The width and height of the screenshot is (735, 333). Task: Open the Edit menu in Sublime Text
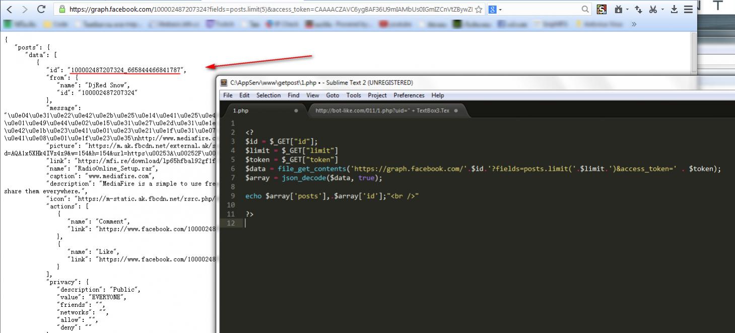point(244,95)
